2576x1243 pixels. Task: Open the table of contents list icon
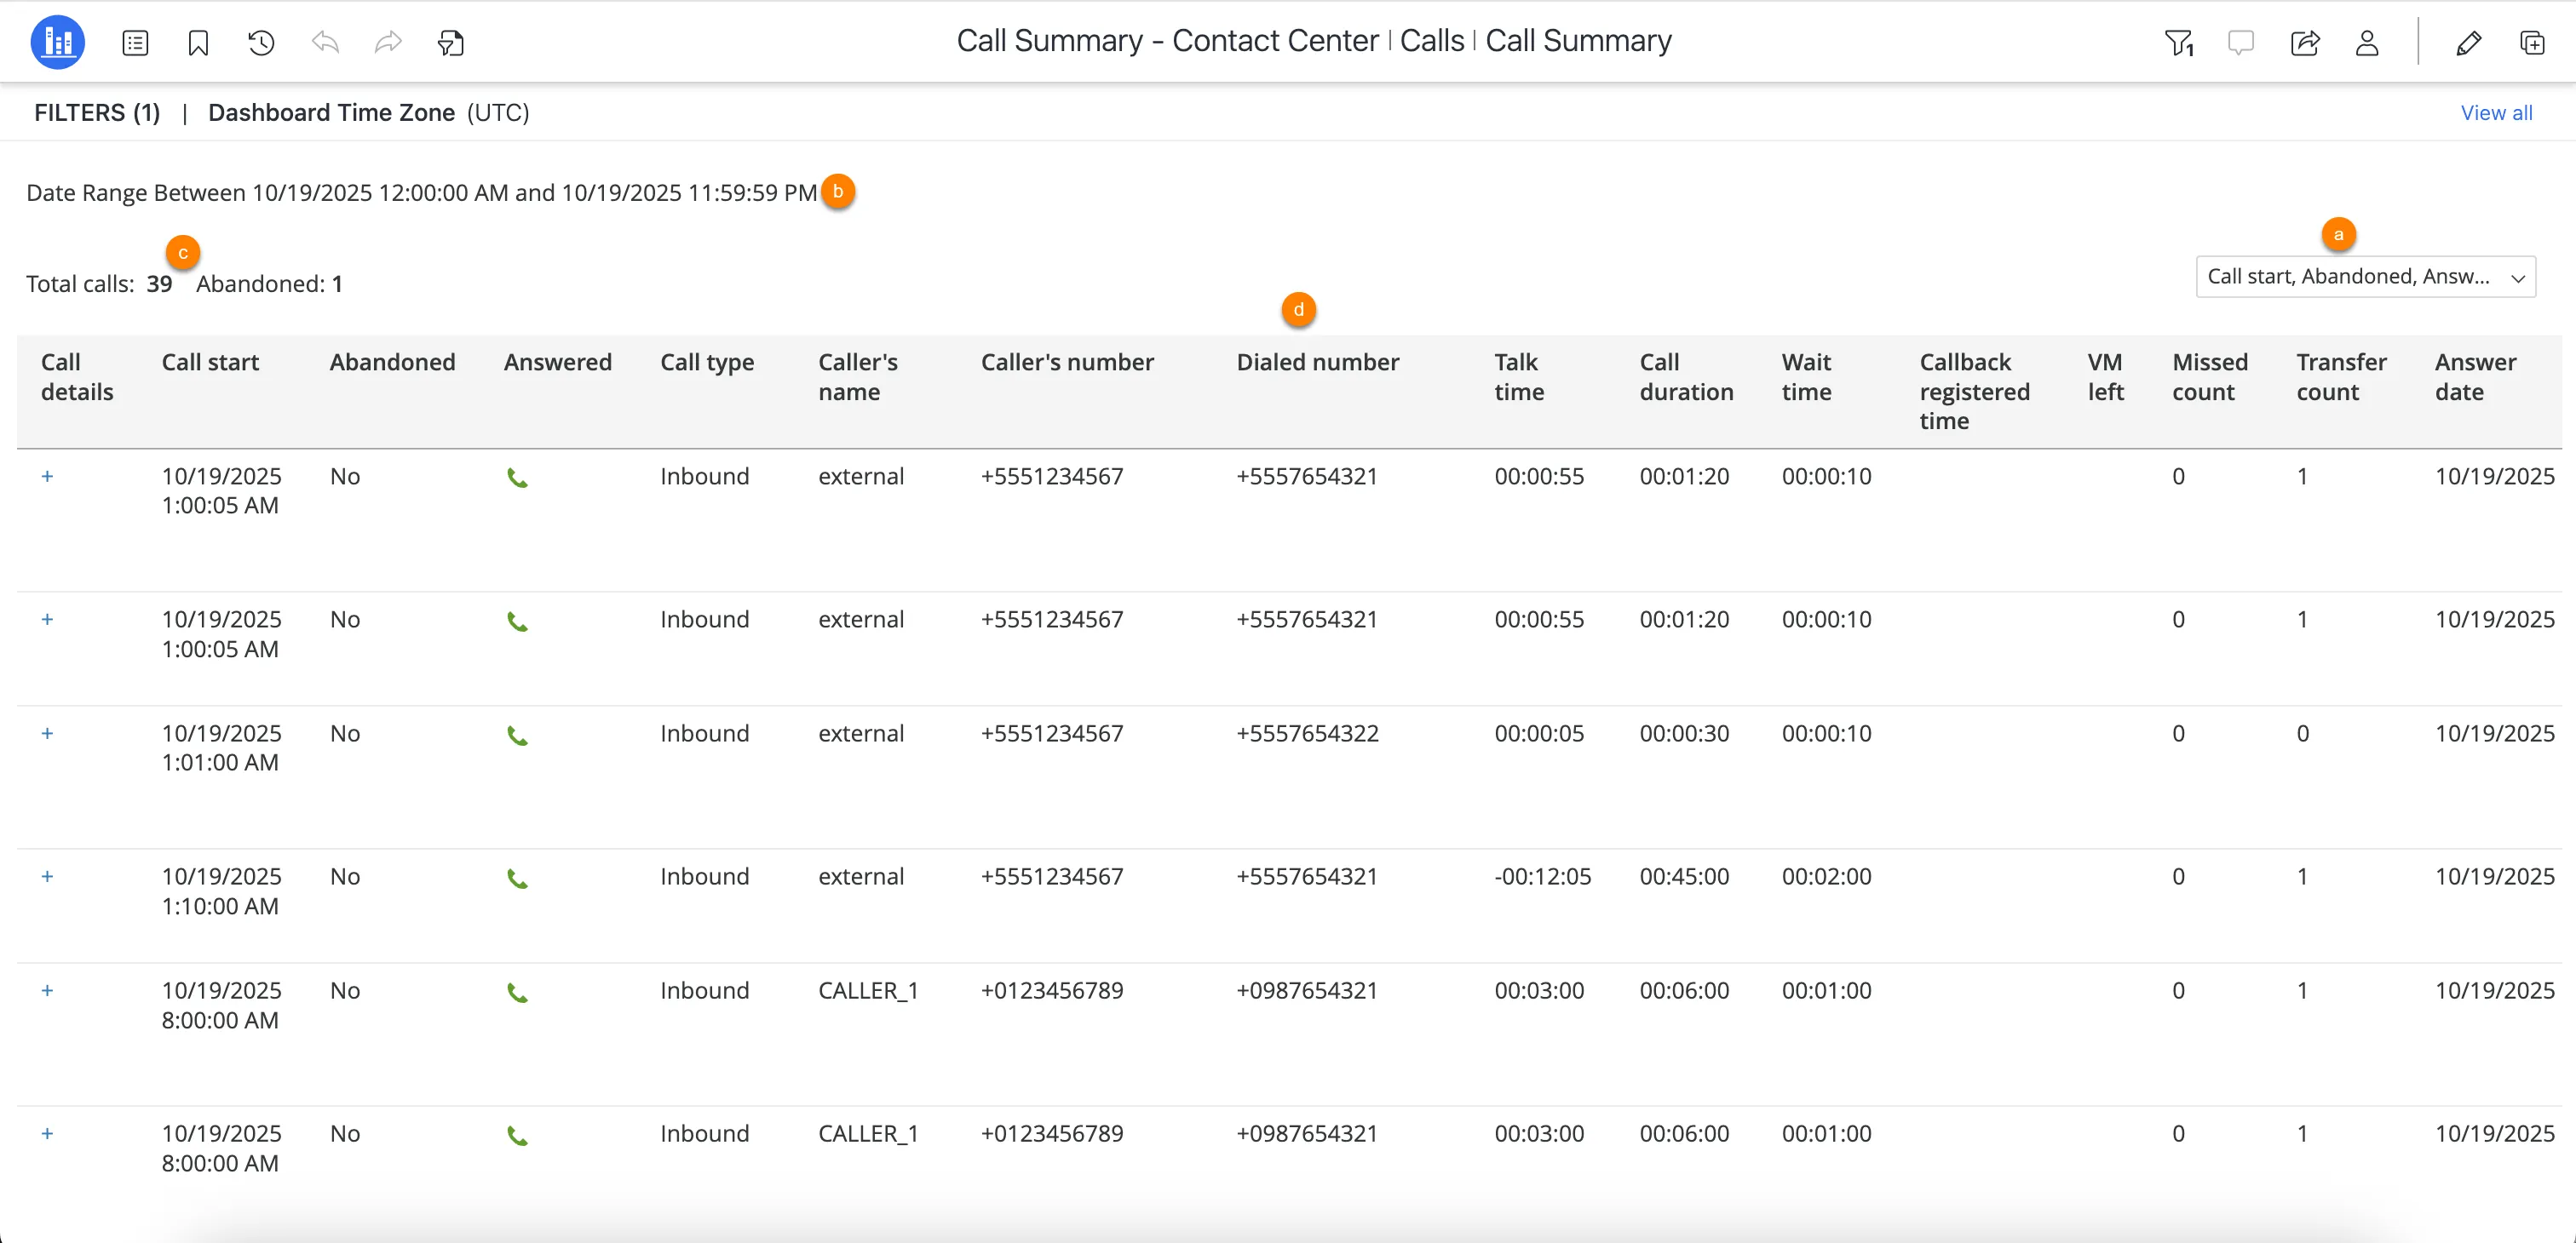[135, 43]
